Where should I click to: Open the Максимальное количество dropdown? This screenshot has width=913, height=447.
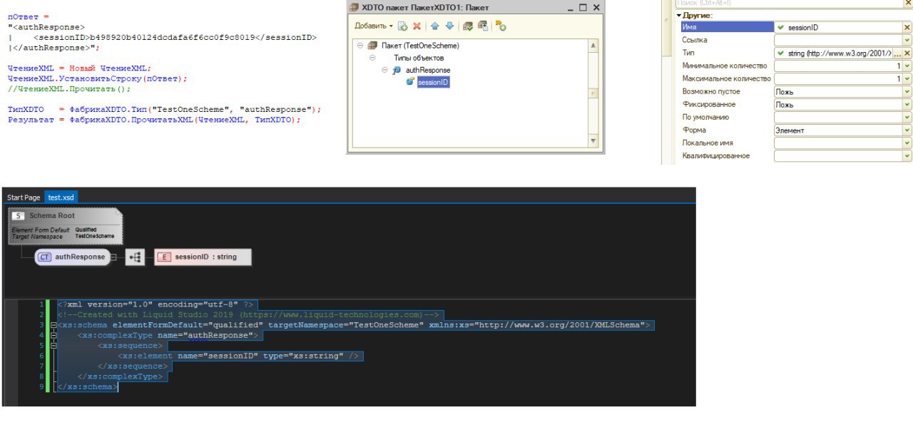point(907,78)
